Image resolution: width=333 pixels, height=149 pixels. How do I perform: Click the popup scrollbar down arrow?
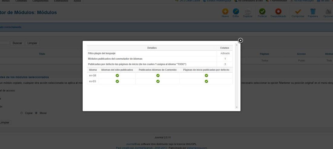pyautogui.click(x=237, y=108)
